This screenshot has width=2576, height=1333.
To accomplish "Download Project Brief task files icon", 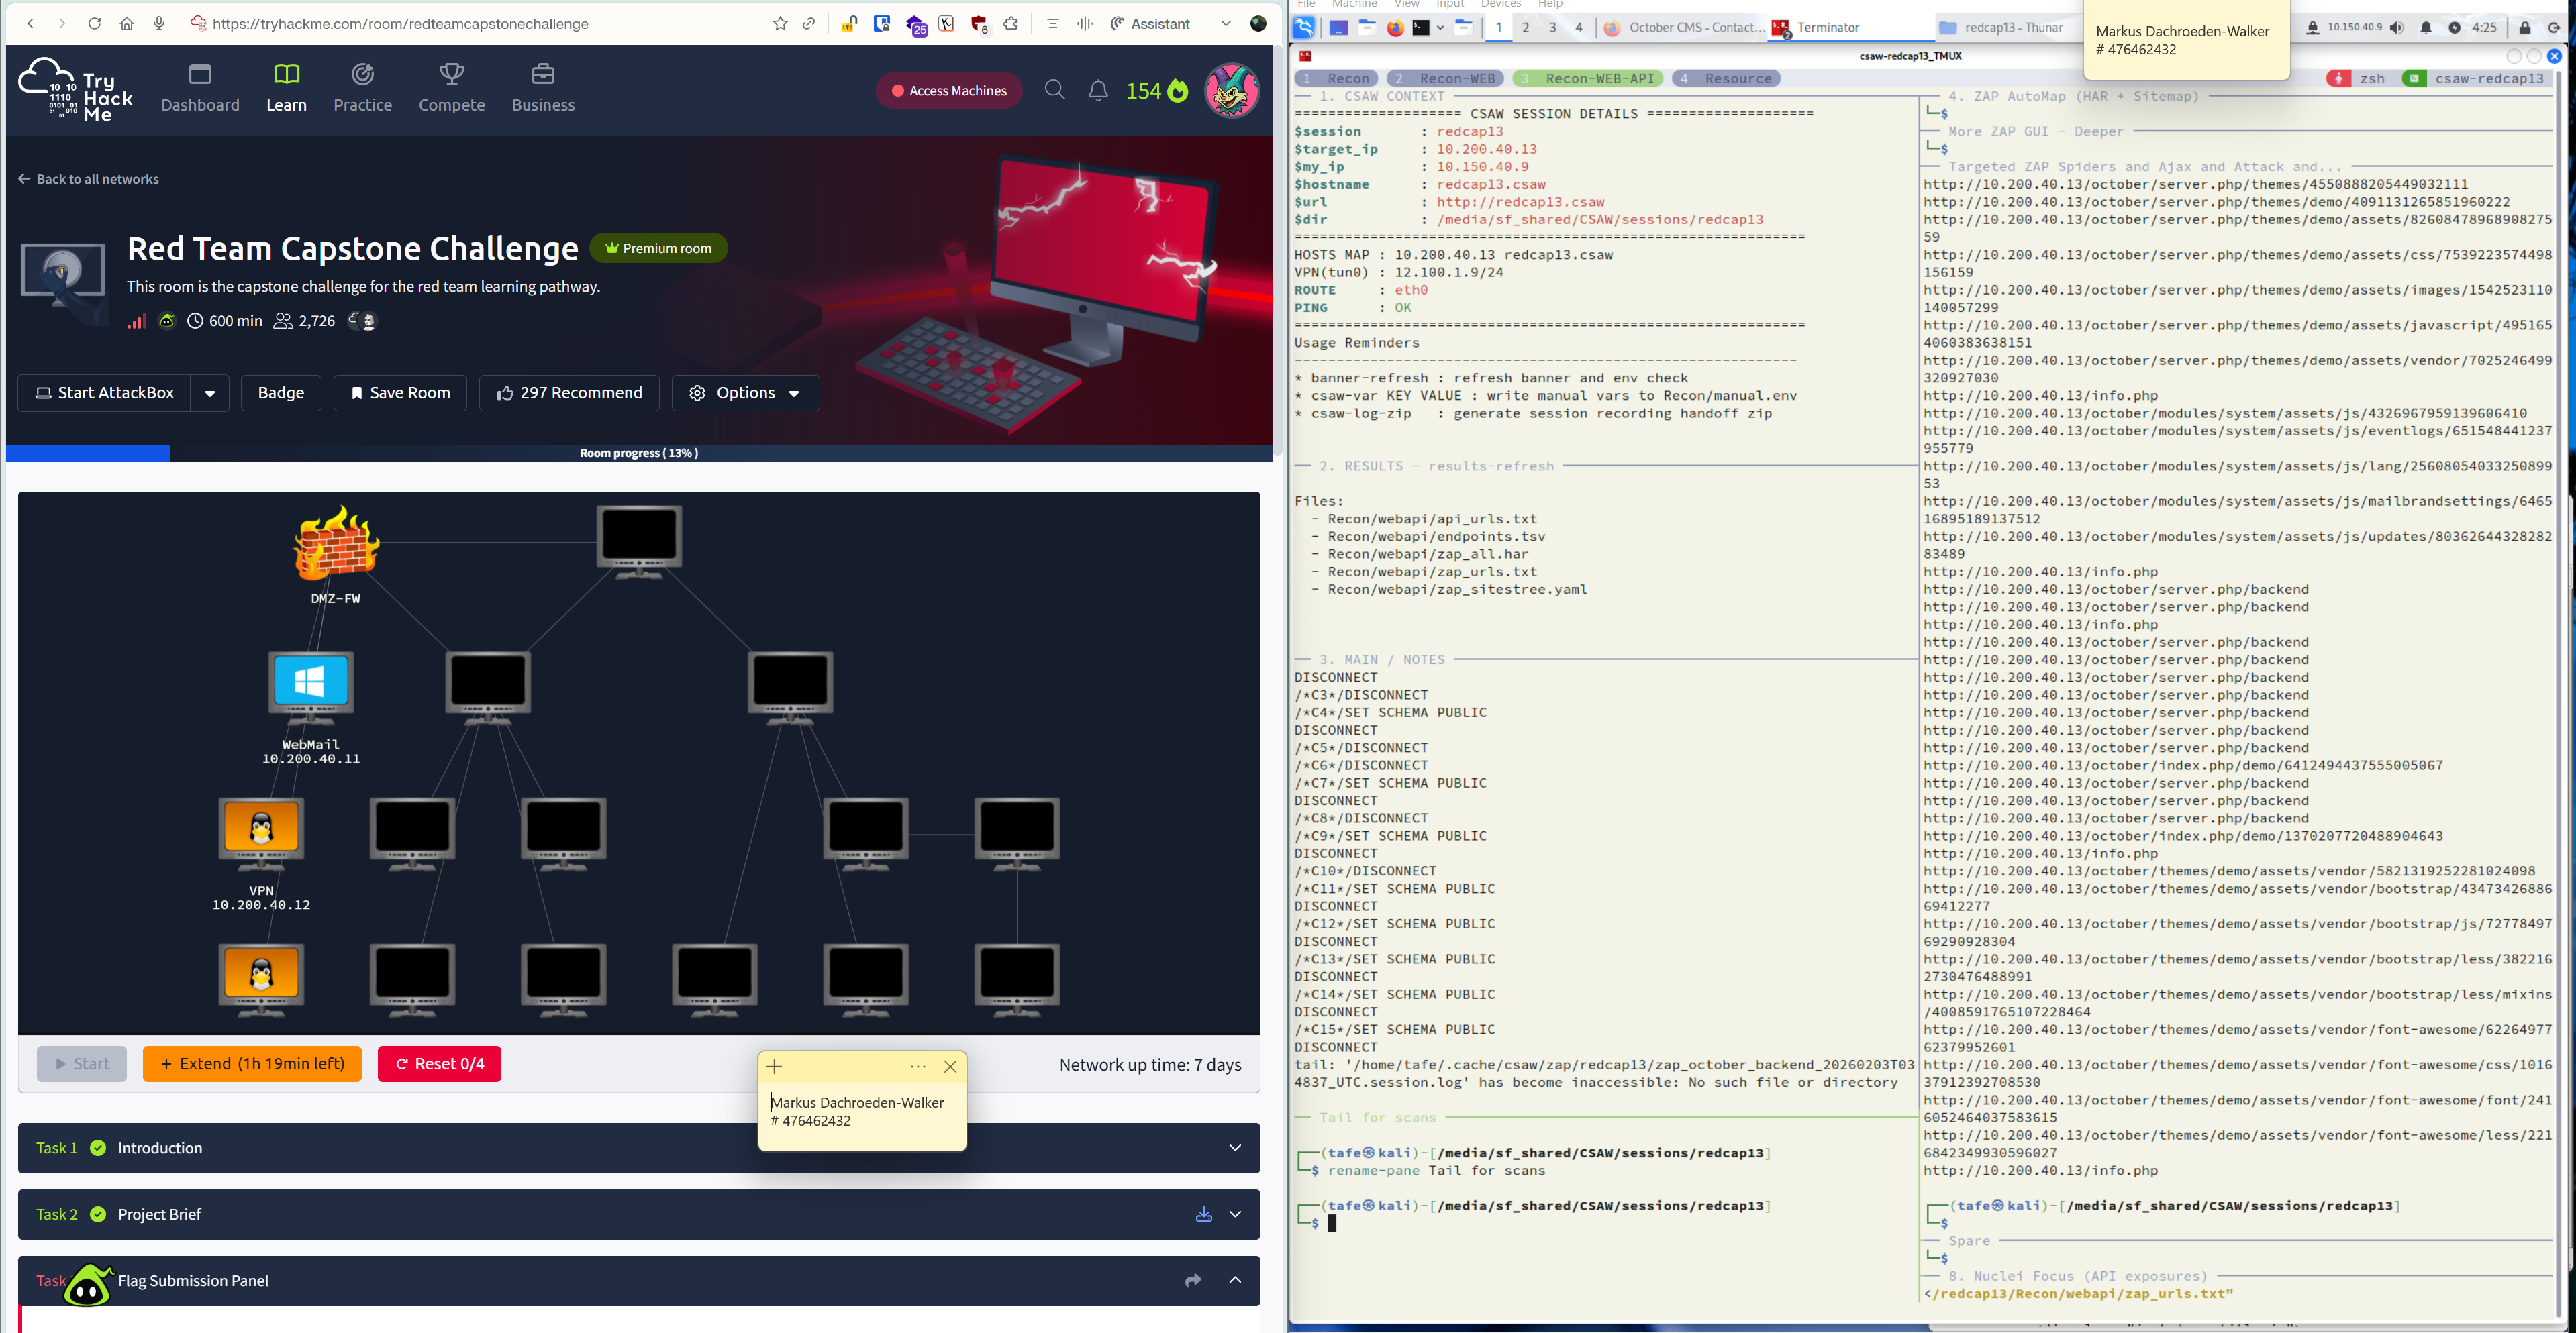I will [1203, 1214].
